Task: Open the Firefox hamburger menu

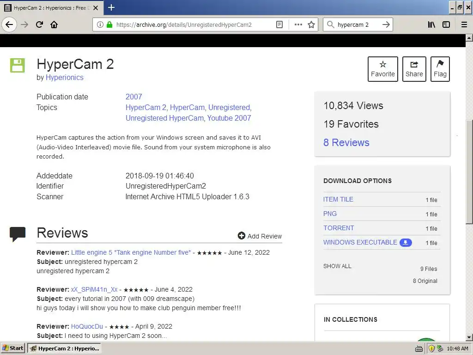Action: point(464,25)
